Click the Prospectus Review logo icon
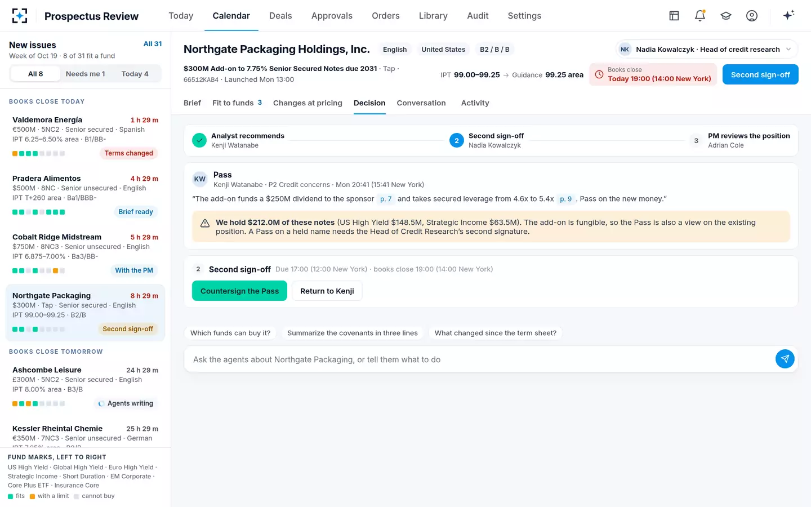Screen dimensions: 811x507 click(20, 16)
